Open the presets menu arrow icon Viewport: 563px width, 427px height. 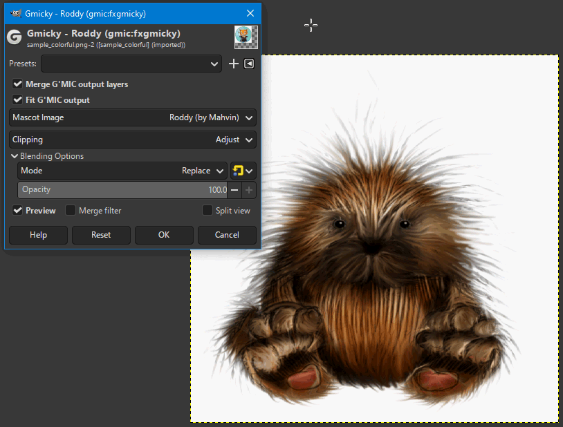249,64
